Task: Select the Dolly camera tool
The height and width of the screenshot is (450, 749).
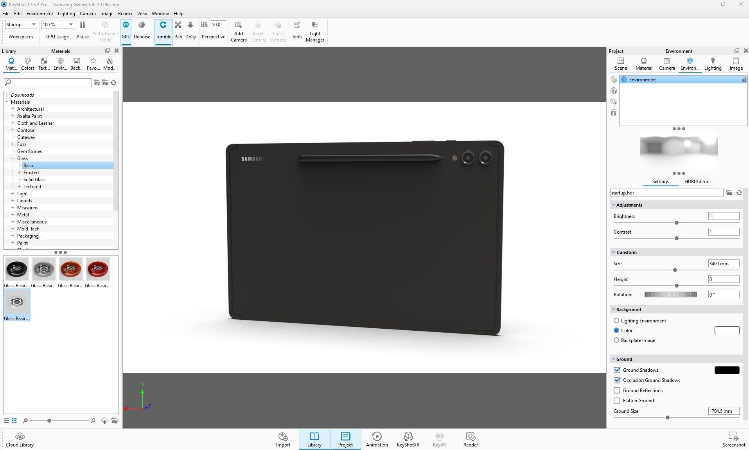Action: 190,31
